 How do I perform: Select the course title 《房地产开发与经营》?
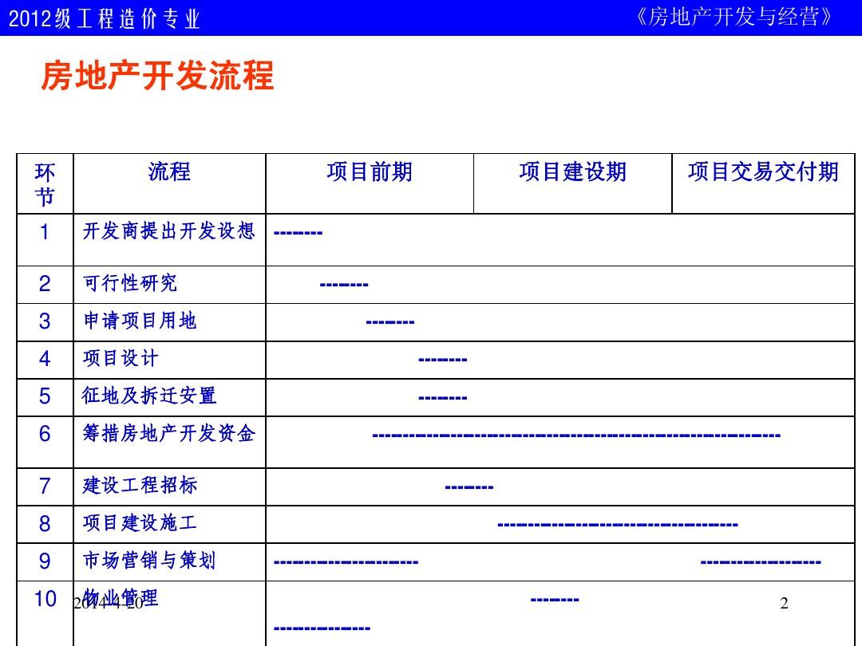coord(734,18)
